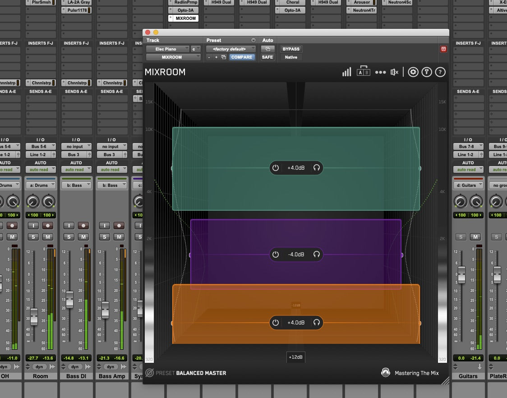Click the purple band's -4.0dB value
Image resolution: width=507 pixels, height=398 pixels.
[x=296, y=255]
